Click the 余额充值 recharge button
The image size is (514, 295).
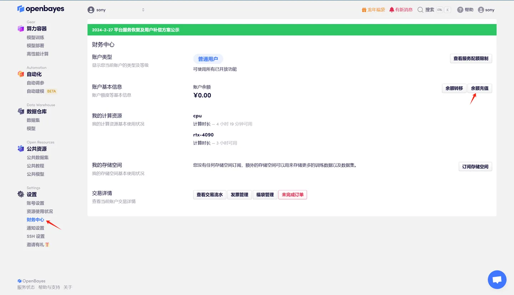tap(480, 88)
